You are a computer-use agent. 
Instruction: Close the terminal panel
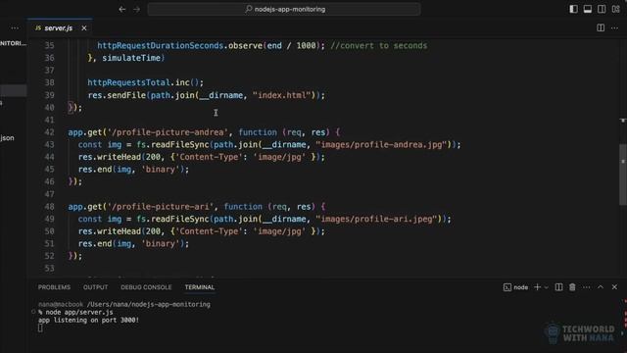614,287
